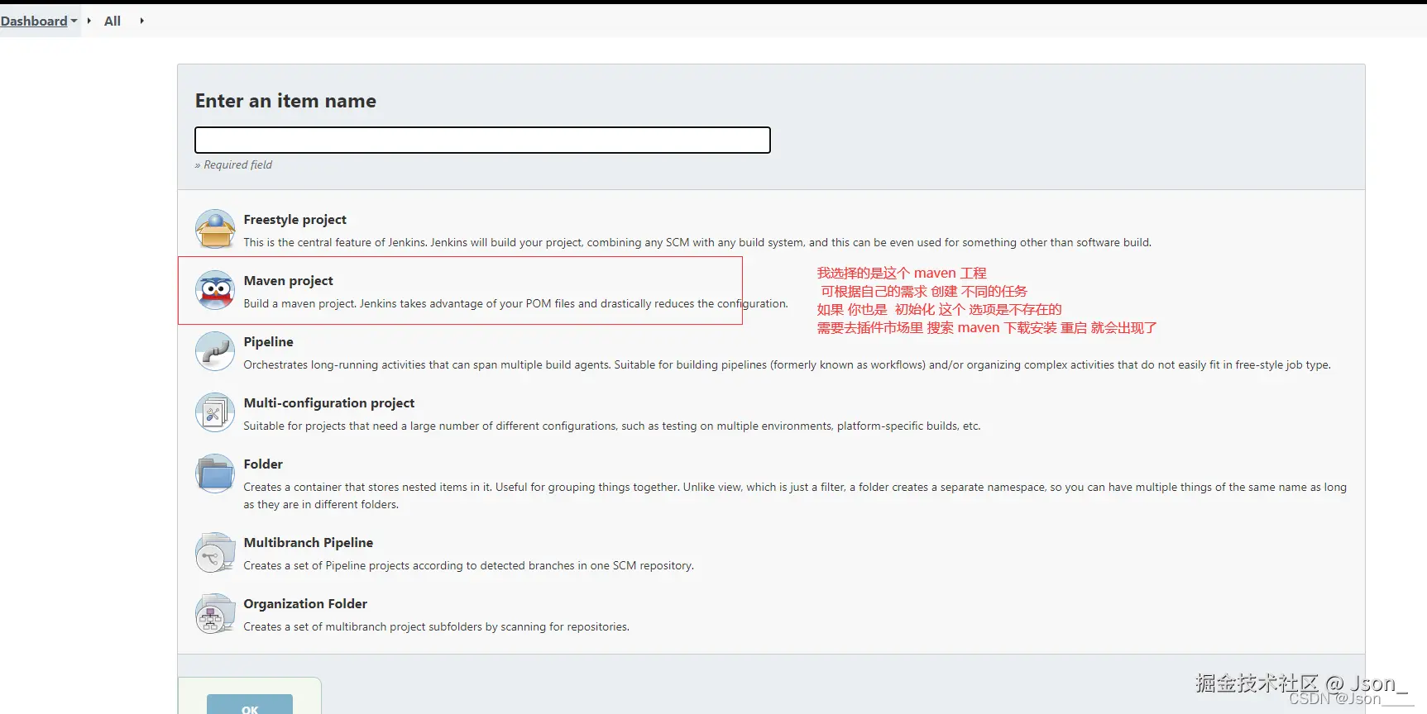
Task: Open the Dashboard breadcrumb link
Action: [34, 21]
